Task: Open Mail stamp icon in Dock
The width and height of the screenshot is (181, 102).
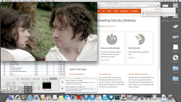Action: pos(36,98)
